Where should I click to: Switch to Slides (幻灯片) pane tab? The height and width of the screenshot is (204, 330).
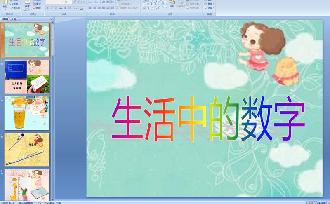click(x=5, y=19)
